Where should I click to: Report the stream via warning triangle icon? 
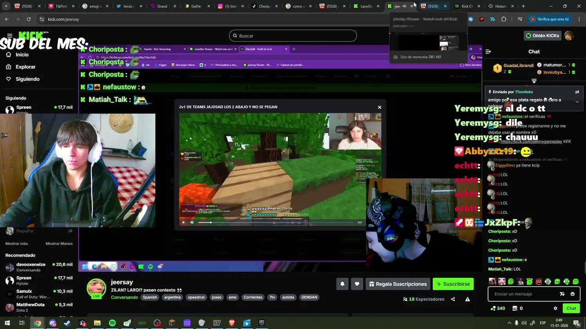pos(467,299)
